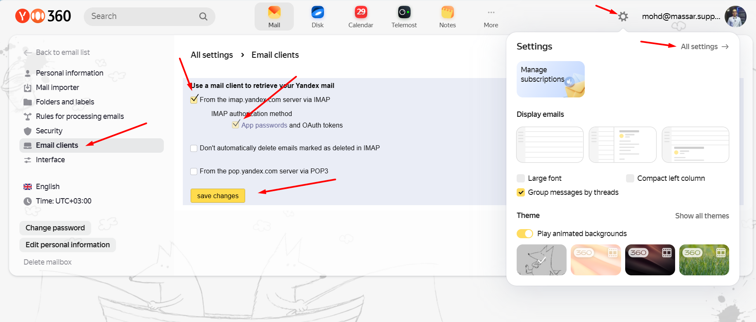
Task: Select the dark 360 theme
Action: pyautogui.click(x=650, y=260)
